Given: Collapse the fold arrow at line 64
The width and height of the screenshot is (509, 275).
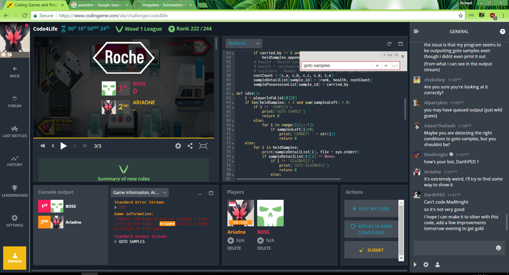Looking at the screenshot, I should (233, 103).
